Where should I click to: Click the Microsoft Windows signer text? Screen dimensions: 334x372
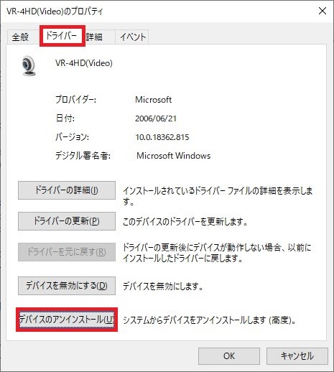(x=173, y=156)
